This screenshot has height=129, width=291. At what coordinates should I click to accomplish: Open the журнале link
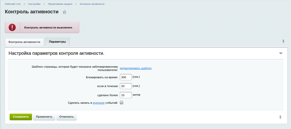(x=99, y=103)
